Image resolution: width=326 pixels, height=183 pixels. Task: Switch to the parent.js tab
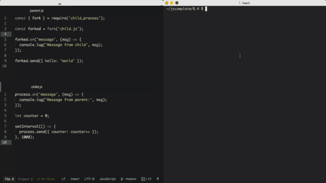tap(37, 11)
